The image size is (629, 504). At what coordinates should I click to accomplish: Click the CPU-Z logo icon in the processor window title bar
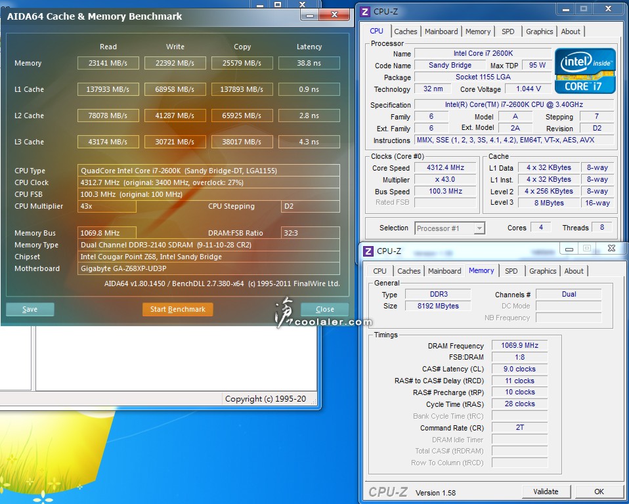tap(364, 11)
